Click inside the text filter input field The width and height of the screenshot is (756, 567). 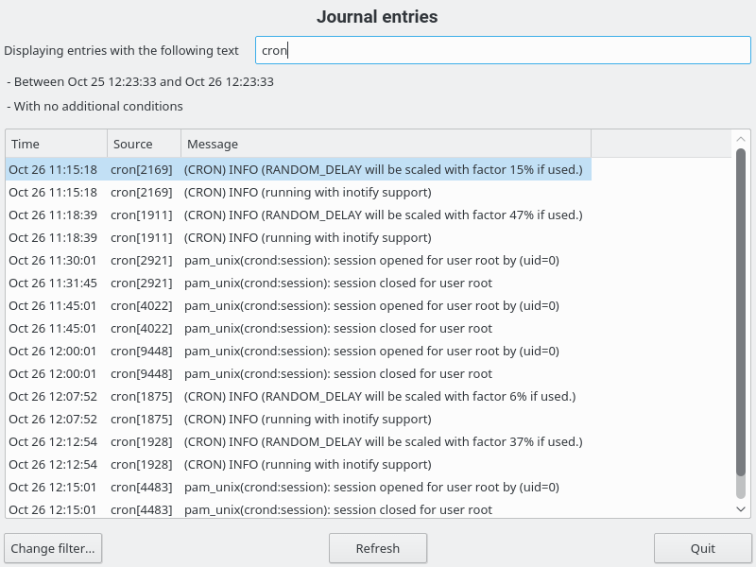[501, 50]
